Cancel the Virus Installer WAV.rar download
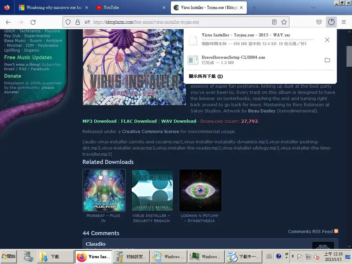Viewport: 352px width, 264px height. [x=327, y=40]
